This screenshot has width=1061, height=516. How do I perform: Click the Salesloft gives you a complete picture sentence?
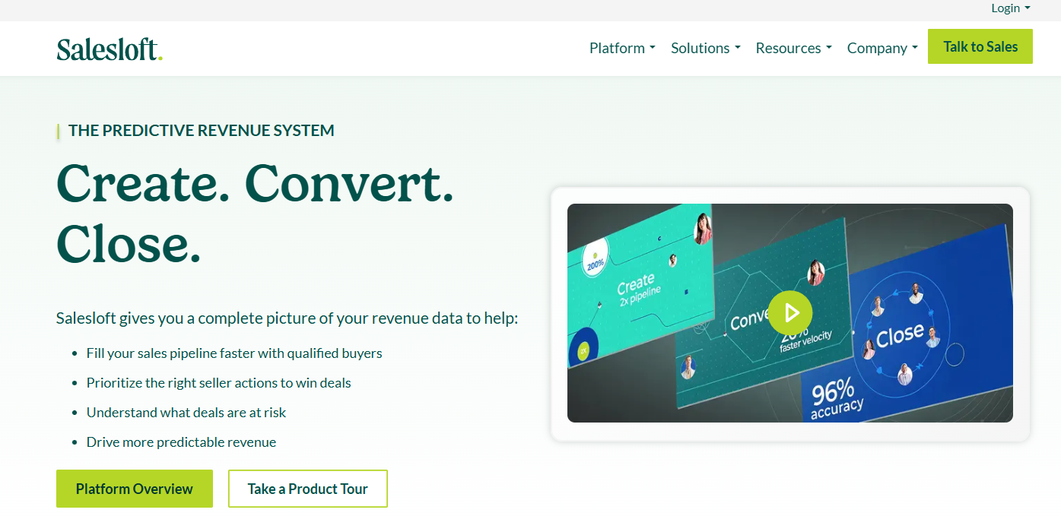click(287, 318)
